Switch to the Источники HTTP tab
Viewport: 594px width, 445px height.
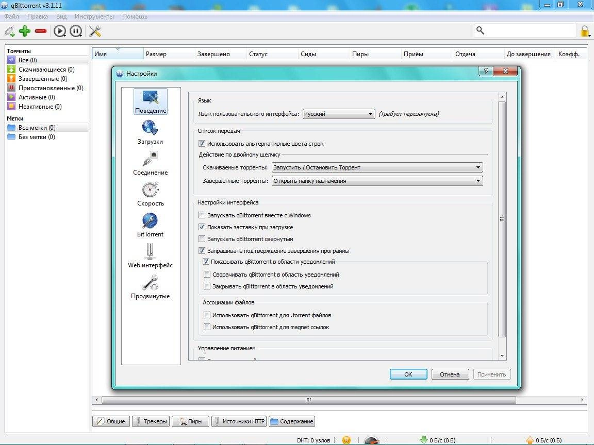tap(239, 421)
